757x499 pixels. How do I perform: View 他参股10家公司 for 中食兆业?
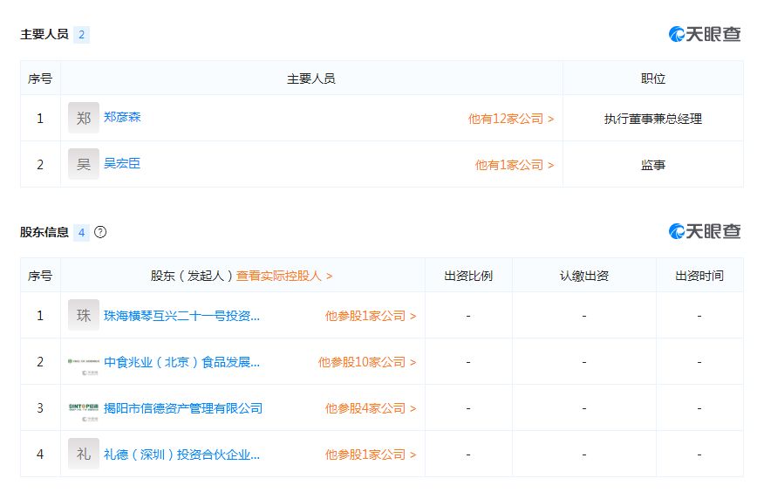[x=367, y=362]
